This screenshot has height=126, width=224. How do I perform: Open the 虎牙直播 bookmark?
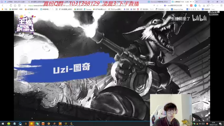click(x=32, y=9)
